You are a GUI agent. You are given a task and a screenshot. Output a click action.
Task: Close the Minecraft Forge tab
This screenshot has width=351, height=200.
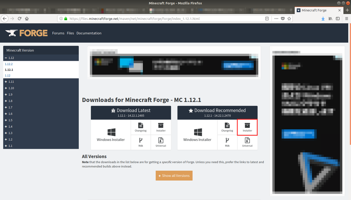coord(339,10)
